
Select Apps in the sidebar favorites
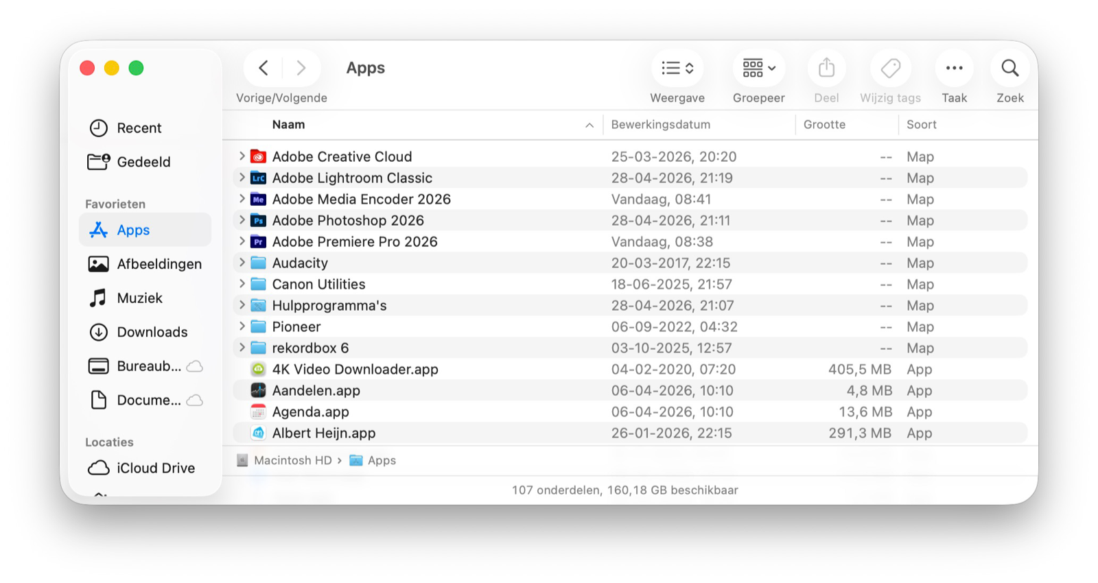click(145, 230)
